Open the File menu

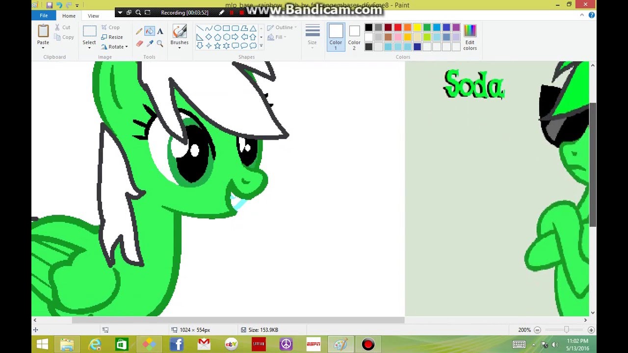click(x=44, y=16)
